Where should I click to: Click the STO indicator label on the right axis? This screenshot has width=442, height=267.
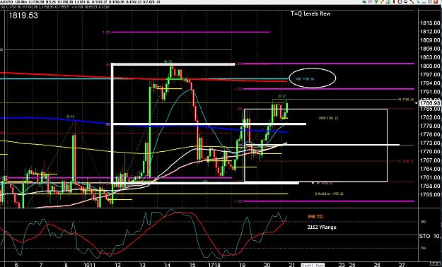pyautogui.click(x=424, y=236)
